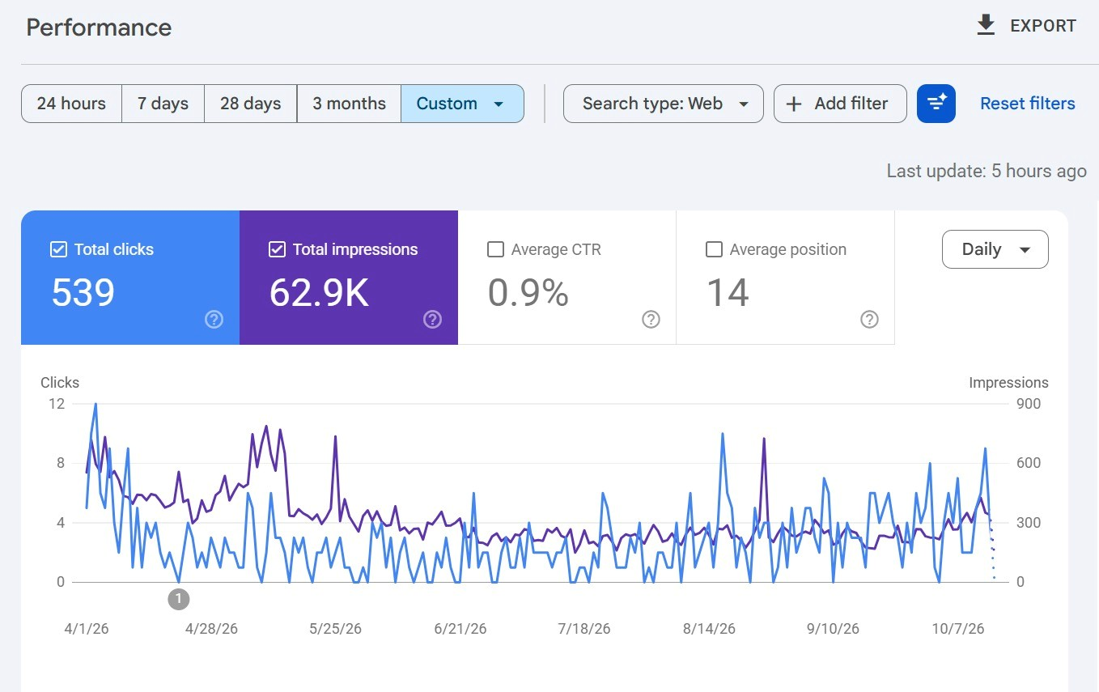The height and width of the screenshot is (692, 1099).
Task: Select the 7 days range tab
Action: 163,104
